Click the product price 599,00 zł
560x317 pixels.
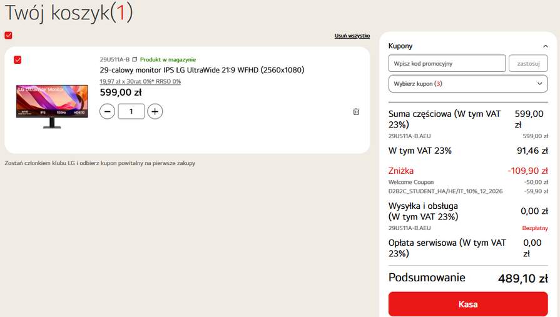(121, 93)
